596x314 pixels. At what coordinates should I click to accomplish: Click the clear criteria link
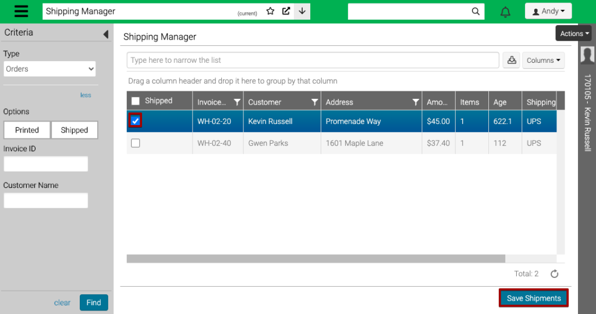click(62, 302)
